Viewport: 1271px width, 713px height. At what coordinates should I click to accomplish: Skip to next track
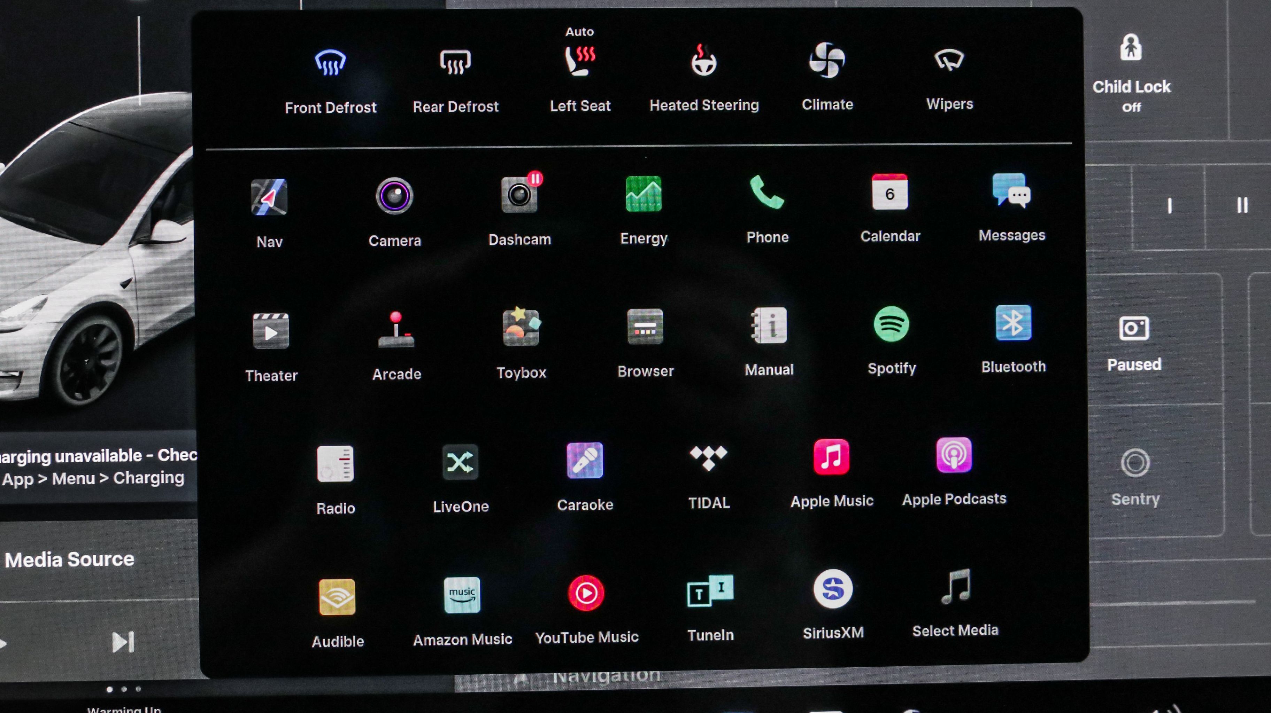[123, 642]
